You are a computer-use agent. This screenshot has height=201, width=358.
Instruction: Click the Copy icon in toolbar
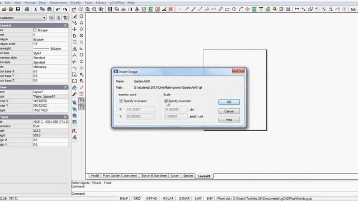(43, 9)
